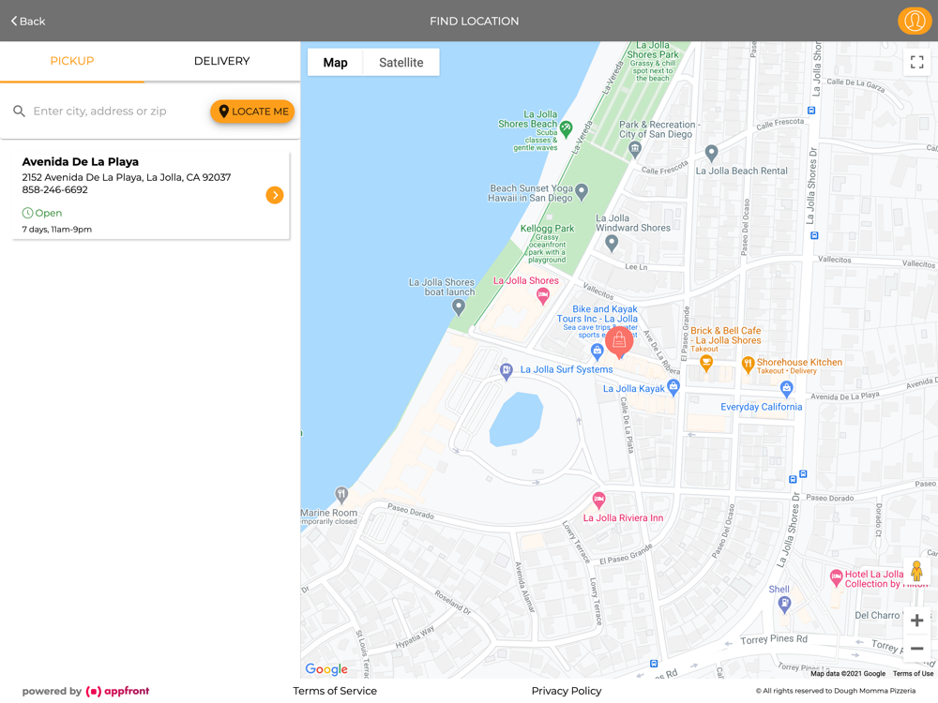Switch to the DELIVERY tab

click(x=222, y=61)
